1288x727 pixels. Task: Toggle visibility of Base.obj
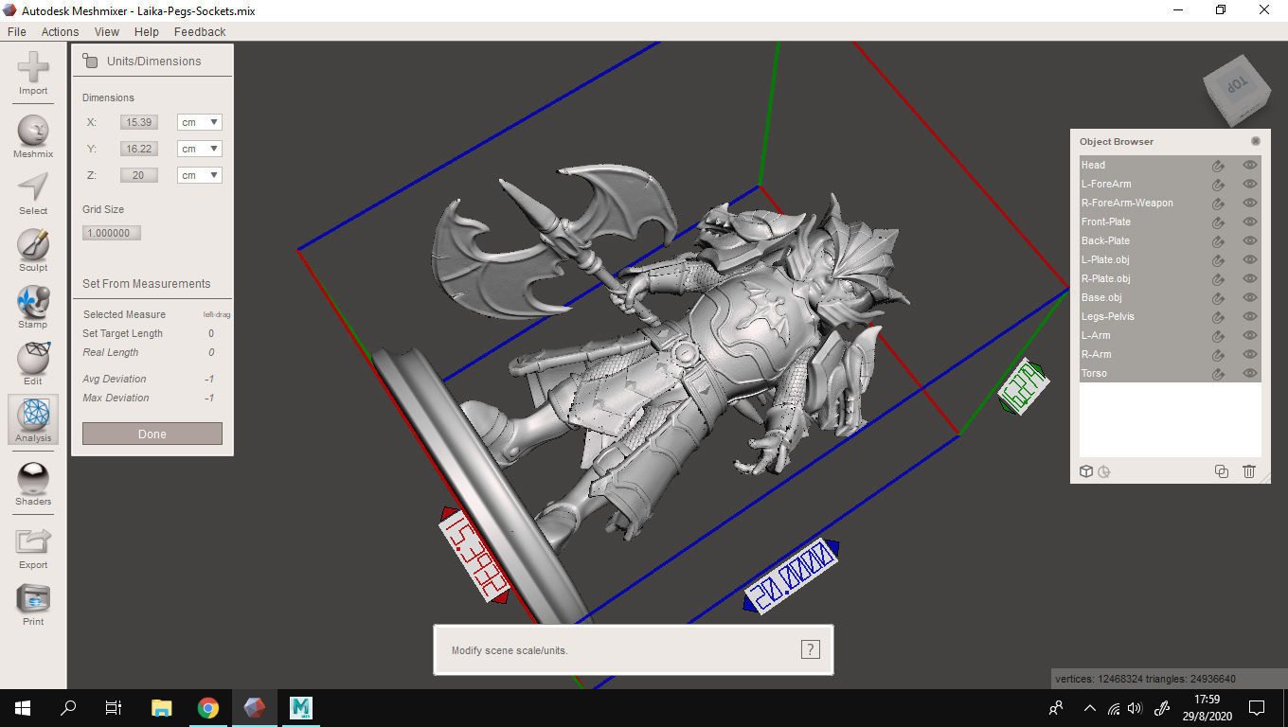pyautogui.click(x=1250, y=297)
